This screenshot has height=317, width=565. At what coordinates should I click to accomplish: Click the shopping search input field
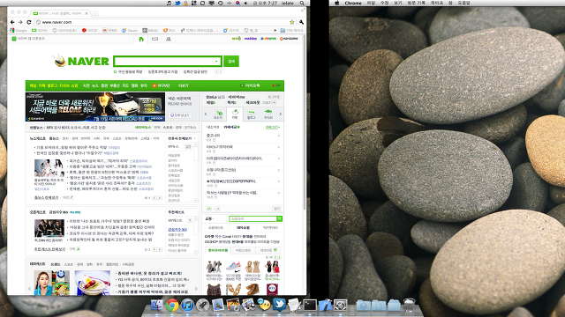pyautogui.click(x=253, y=218)
